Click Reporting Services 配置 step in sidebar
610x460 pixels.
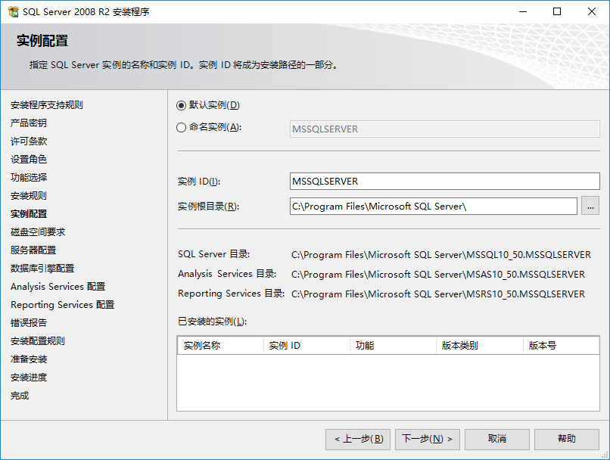[62, 305]
